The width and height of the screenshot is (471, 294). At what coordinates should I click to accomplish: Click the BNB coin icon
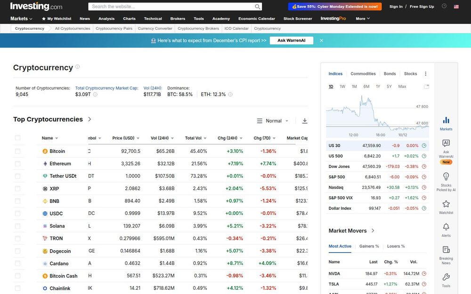(45, 201)
